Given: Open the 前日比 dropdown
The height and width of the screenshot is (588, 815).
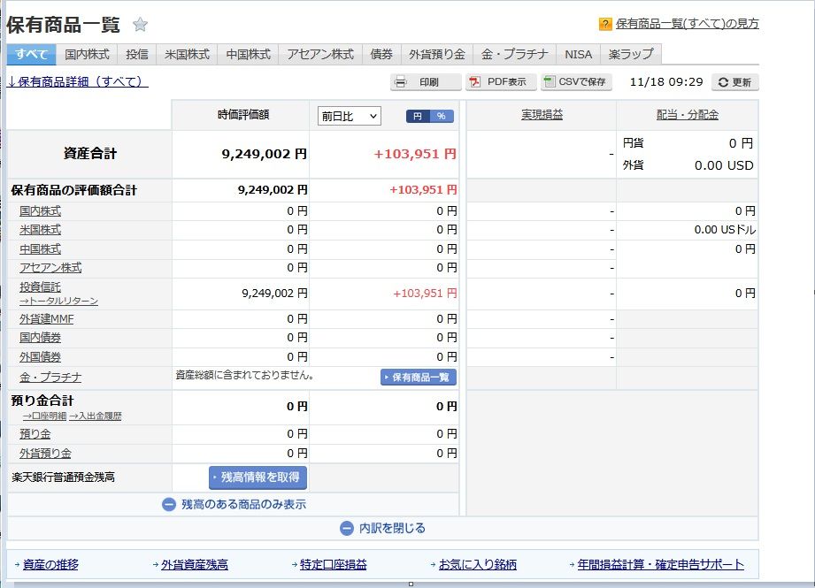Looking at the screenshot, I should [350, 117].
